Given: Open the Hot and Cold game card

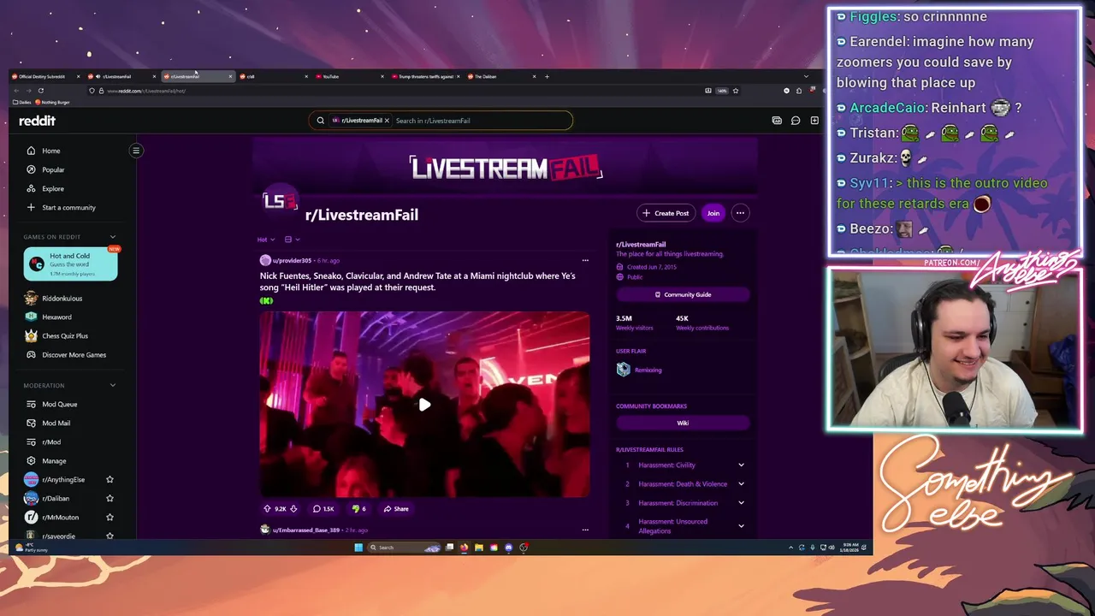Looking at the screenshot, I should (x=71, y=264).
